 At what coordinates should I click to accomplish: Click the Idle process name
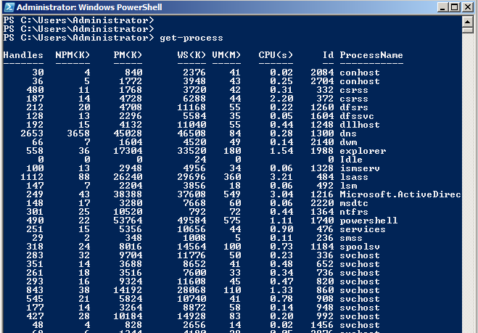coord(351,160)
